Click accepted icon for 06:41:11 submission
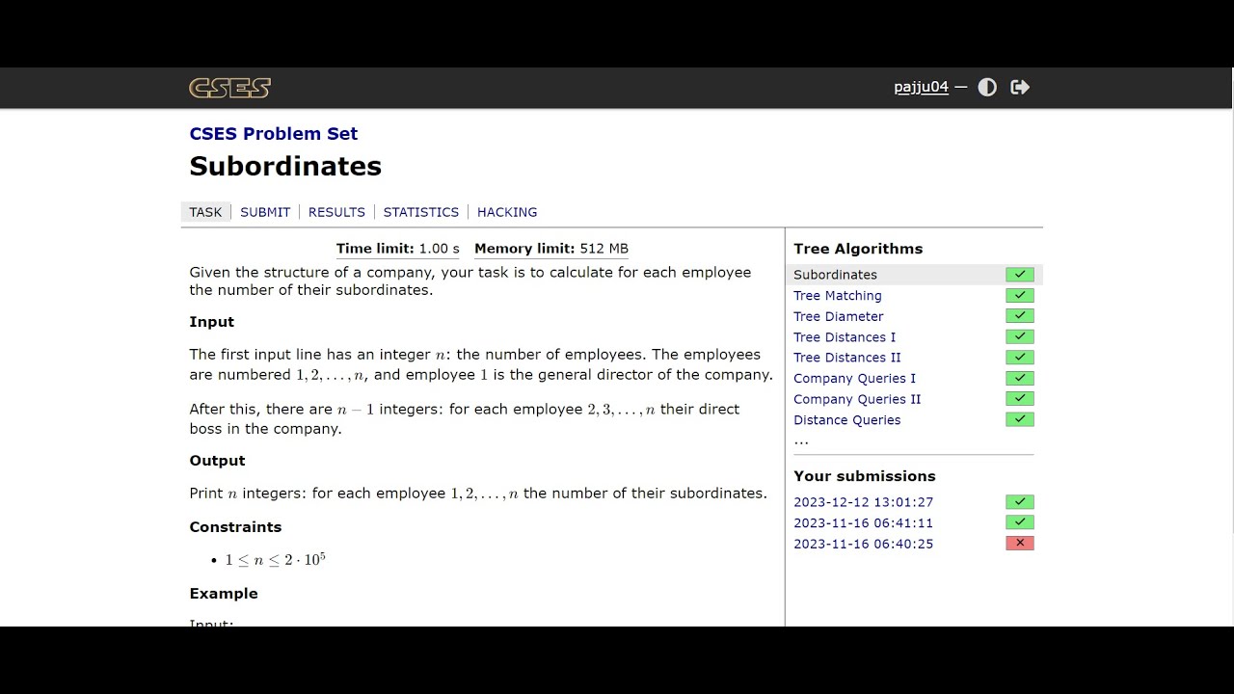This screenshot has width=1234, height=694. click(1019, 522)
